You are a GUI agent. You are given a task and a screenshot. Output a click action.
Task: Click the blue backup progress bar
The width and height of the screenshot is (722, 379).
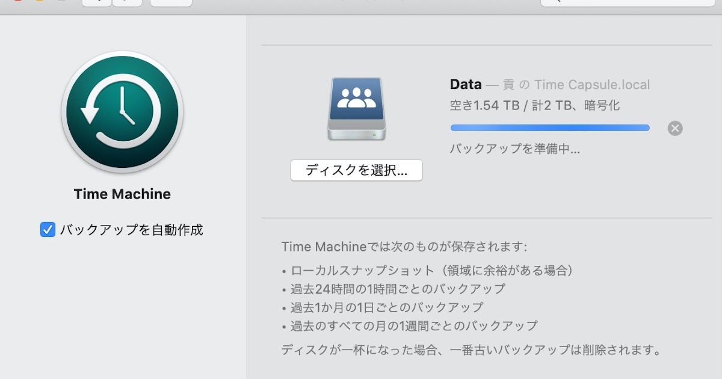tap(550, 128)
